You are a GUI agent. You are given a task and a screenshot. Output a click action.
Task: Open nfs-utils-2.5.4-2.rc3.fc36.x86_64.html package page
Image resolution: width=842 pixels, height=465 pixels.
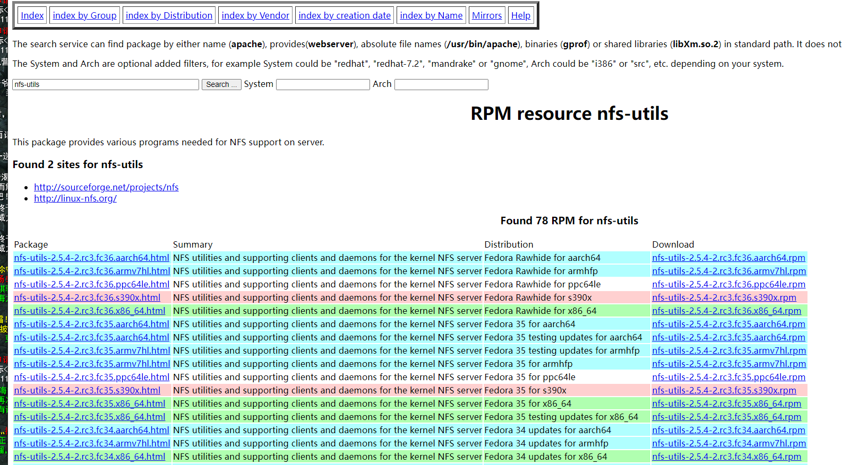coord(90,311)
